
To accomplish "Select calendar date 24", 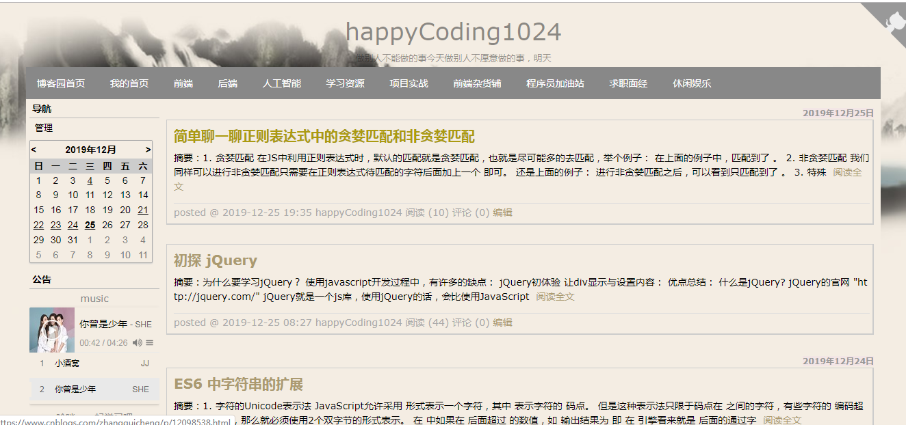I will [73, 225].
